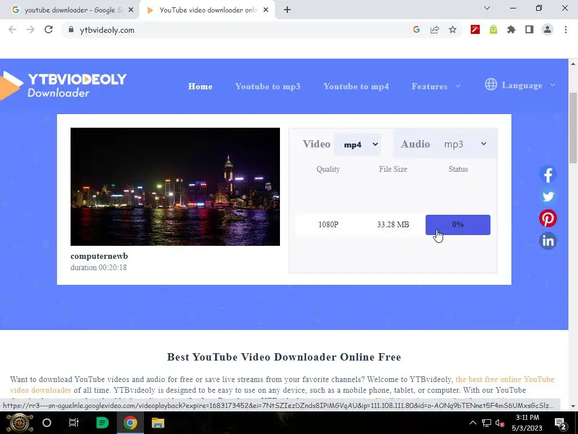Share on Twitter via sidebar icon

tap(548, 196)
